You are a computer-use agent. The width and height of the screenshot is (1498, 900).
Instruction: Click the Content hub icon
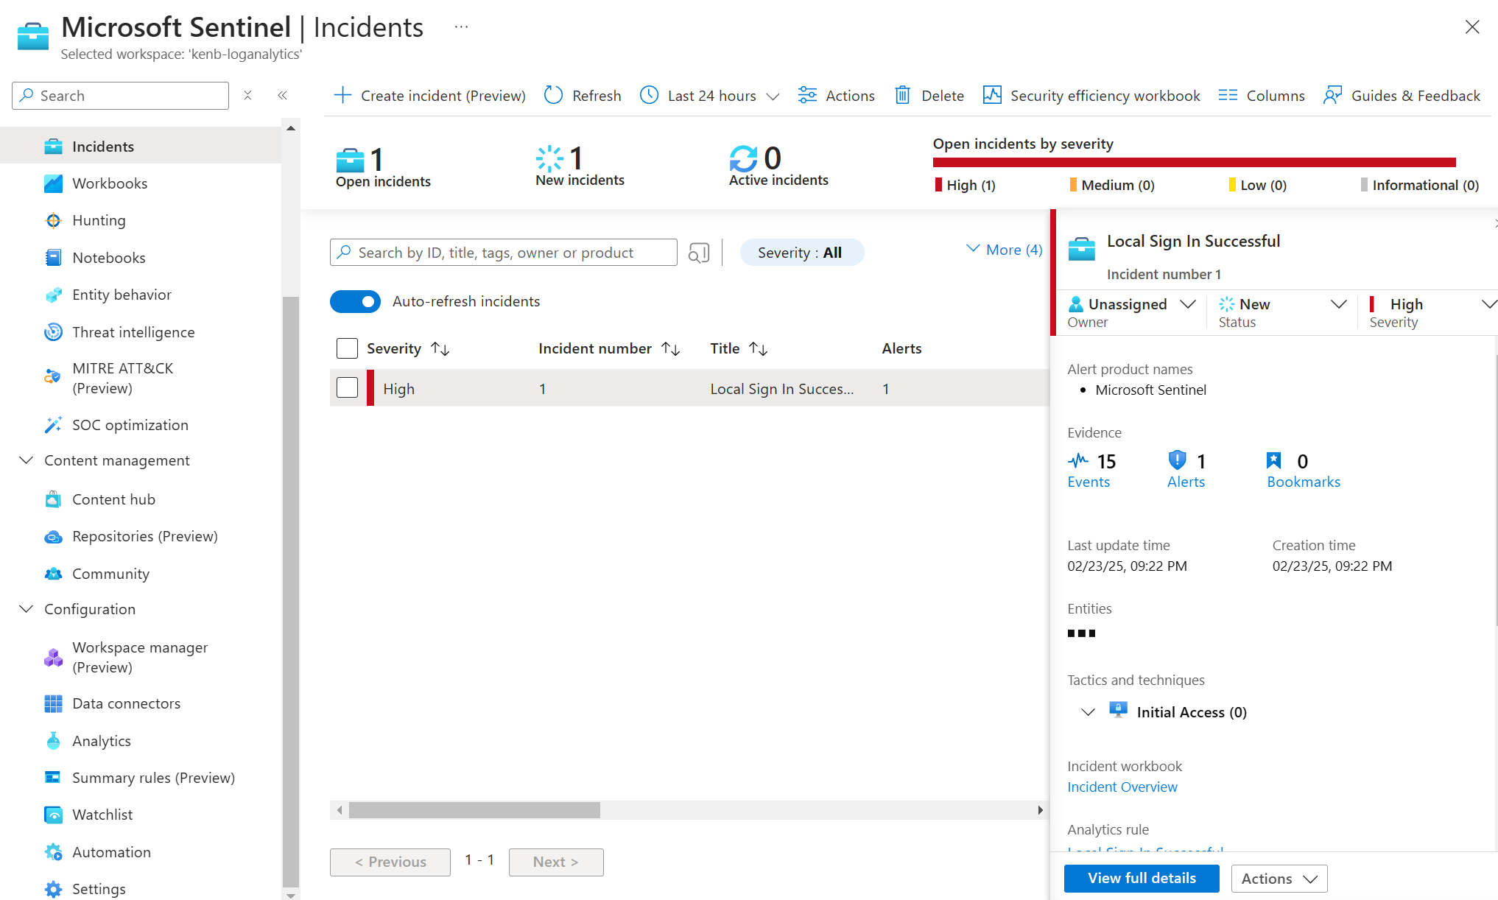coord(53,499)
